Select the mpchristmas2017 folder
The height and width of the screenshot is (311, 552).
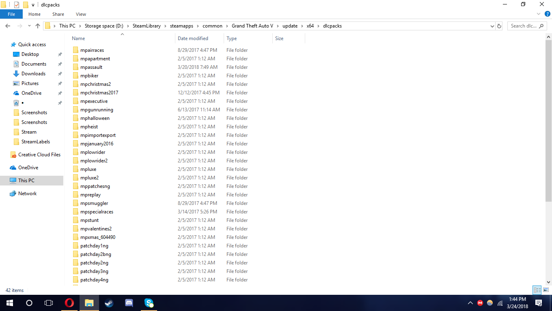pos(99,93)
